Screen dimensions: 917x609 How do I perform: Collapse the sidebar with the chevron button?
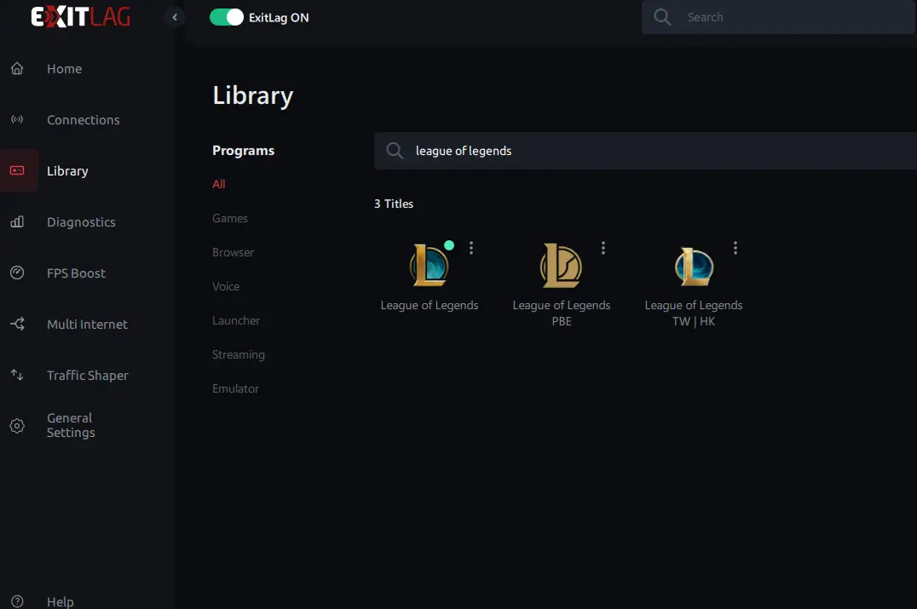174,17
